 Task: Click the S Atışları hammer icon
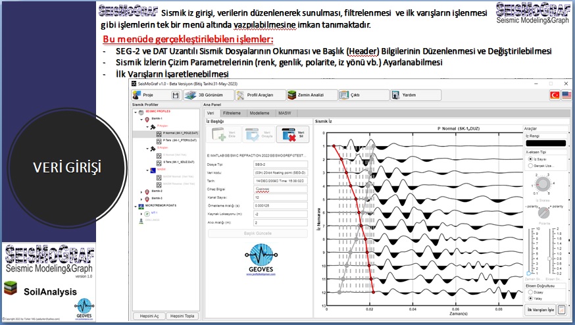pos(153,149)
